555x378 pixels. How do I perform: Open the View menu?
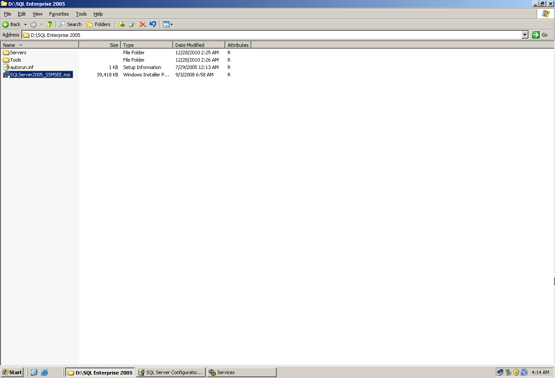(37, 14)
